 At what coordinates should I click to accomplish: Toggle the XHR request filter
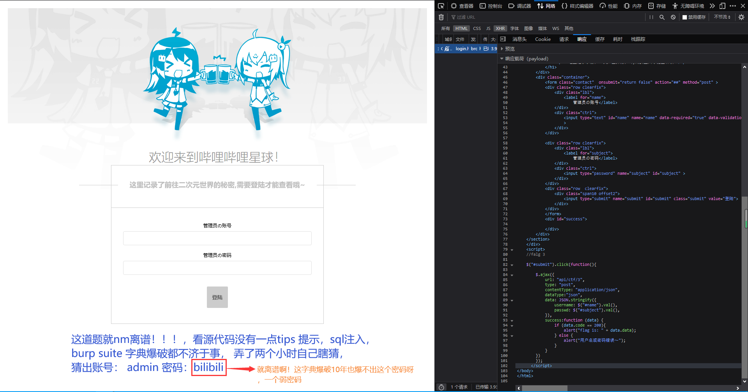pos(500,28)
